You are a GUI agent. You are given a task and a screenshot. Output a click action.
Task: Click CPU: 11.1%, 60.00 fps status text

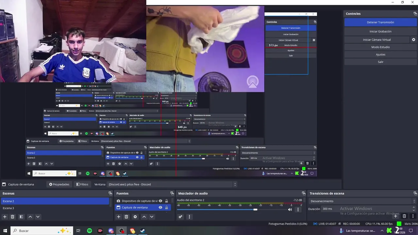pos(379,224)
